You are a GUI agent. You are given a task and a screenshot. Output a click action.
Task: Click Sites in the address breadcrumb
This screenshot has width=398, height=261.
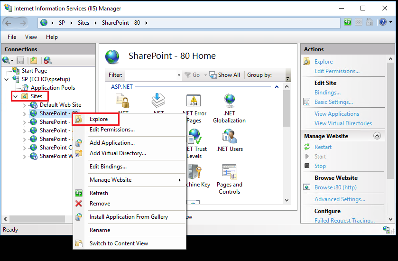83,23
